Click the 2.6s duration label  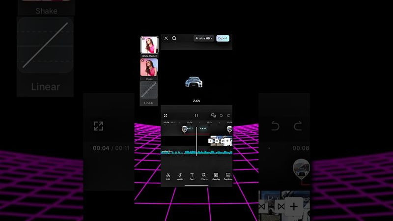click(x=196, y=101)
